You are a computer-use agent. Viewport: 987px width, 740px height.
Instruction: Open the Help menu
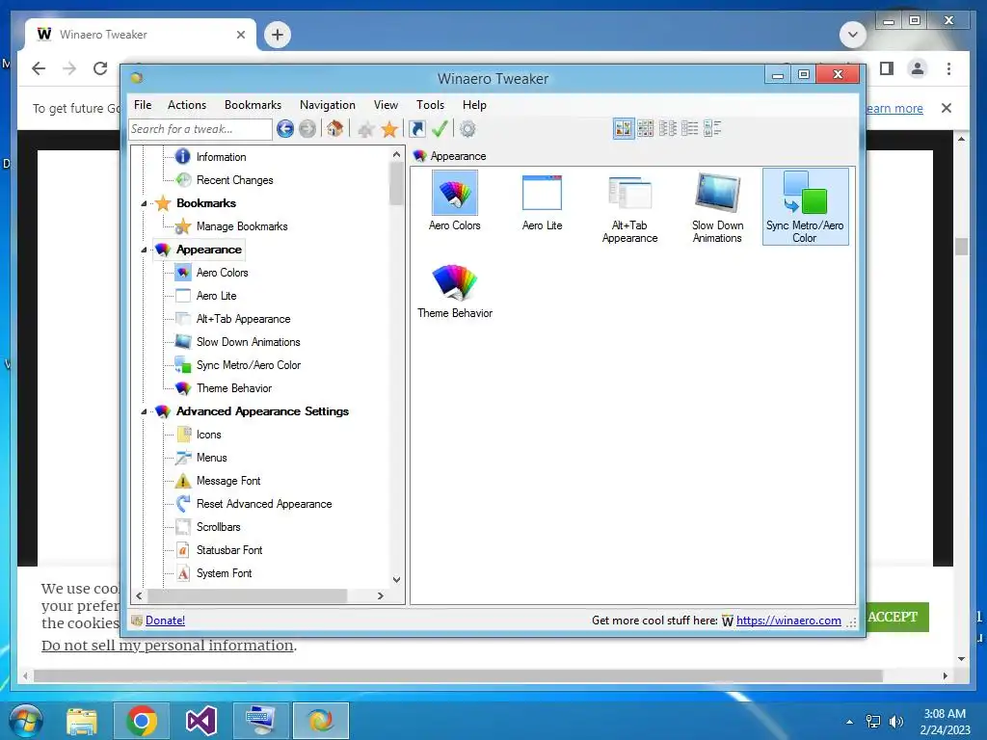tap(474, 105)
